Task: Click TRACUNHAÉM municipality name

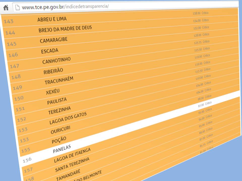Action: click(59, 80)
